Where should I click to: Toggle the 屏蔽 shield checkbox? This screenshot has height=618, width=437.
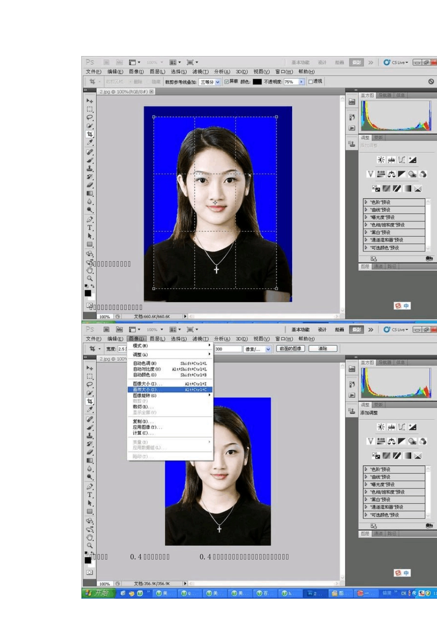pos(226,81)
